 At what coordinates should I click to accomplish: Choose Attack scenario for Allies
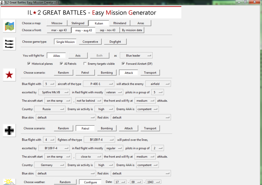coord(129,73)
